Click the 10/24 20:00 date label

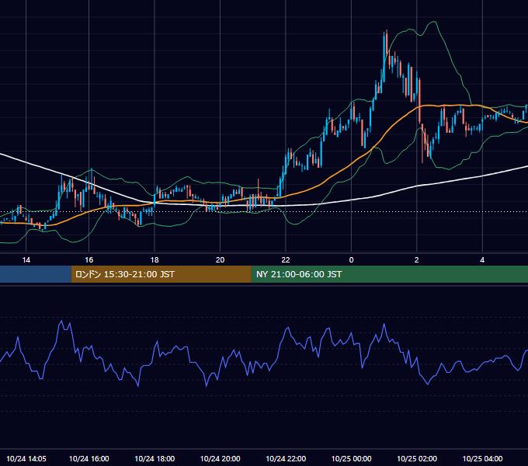pos(221,458)
